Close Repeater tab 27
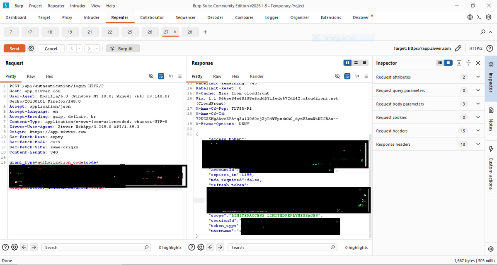The width and height of the screenshot is (497, 265). click(175, 31)
